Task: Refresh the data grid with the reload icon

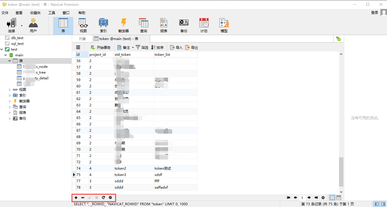Action: 103,198
